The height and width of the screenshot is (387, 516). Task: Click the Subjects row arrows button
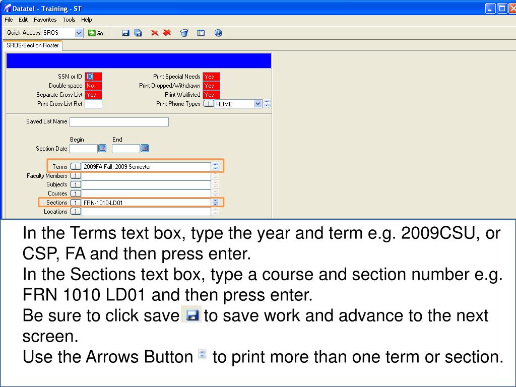pyautogui.click(x=215, y=184)
